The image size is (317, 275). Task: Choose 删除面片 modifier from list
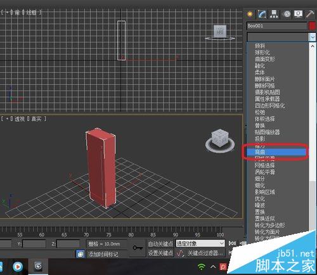tap(265, 79)
